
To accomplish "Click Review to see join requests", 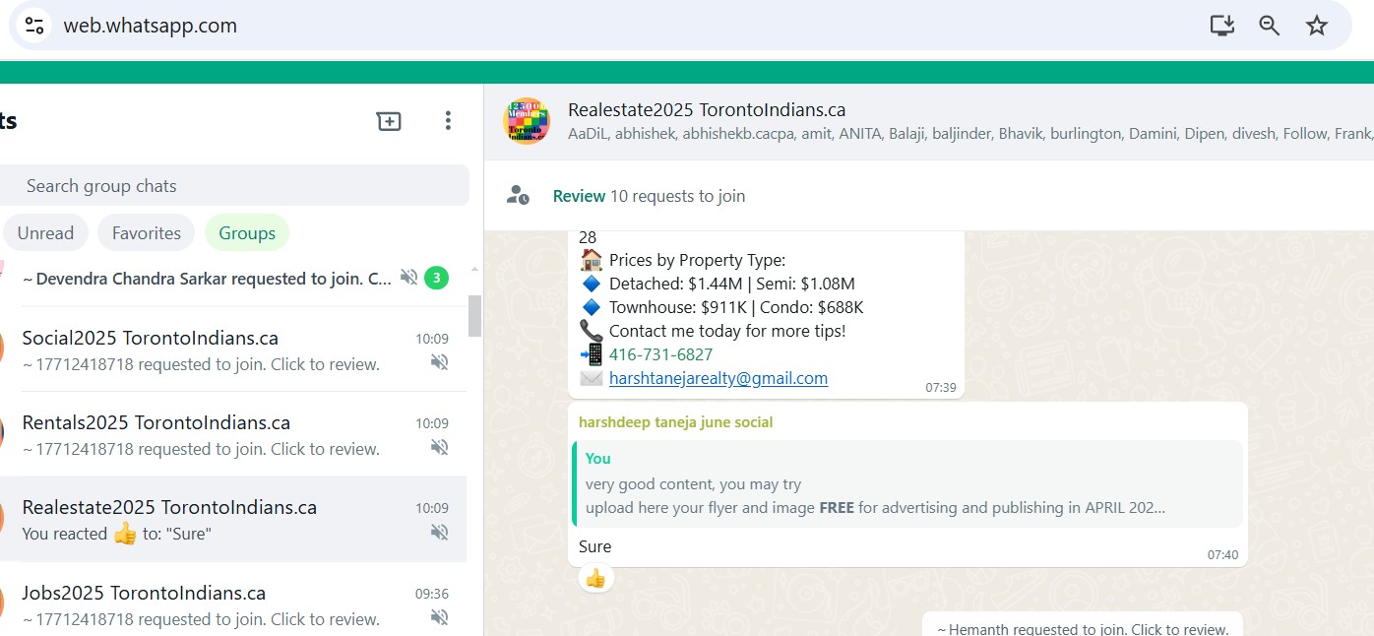I will (579, 196).
